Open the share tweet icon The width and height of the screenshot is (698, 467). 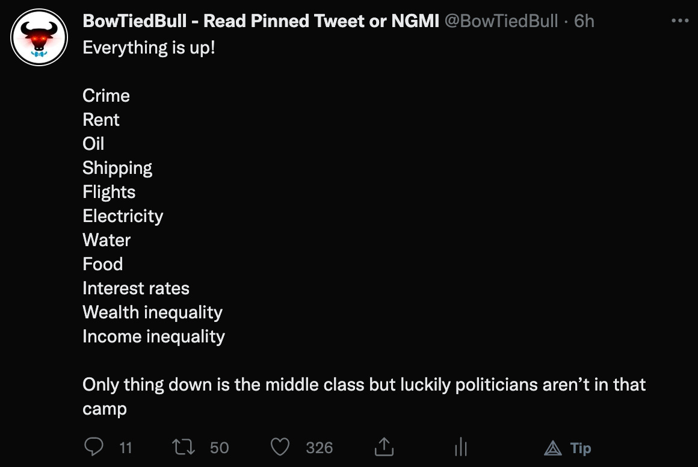384,447
